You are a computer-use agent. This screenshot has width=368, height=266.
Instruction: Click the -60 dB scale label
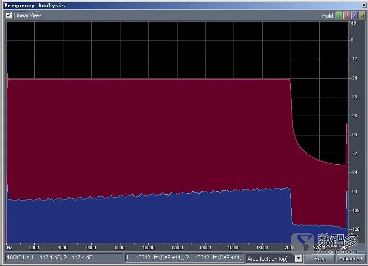tap(354, 135)
